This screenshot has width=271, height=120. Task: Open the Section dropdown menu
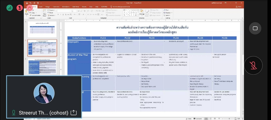click(52, 15)
